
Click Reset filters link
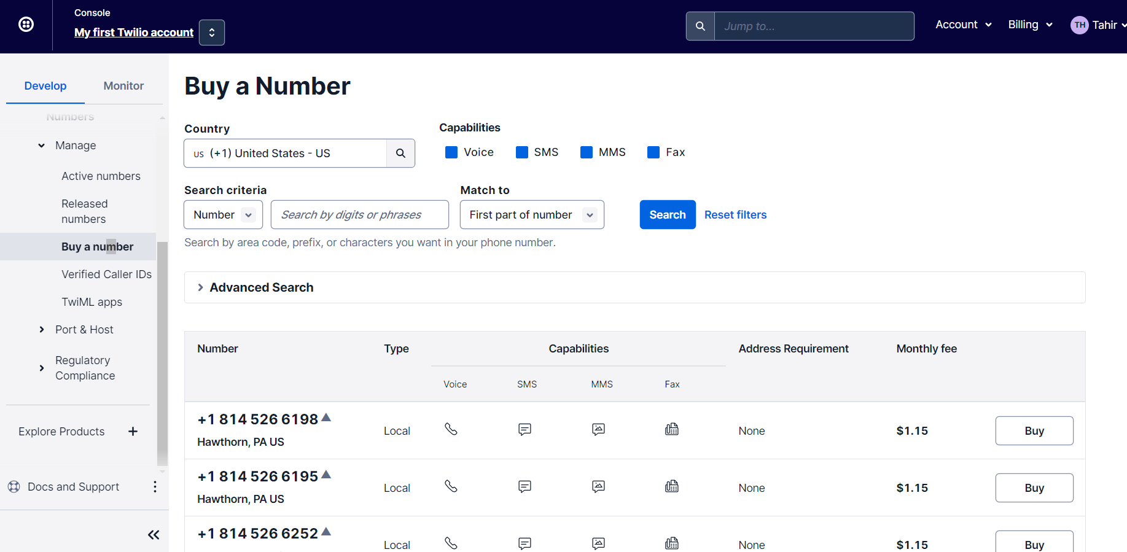coord(735,215)
